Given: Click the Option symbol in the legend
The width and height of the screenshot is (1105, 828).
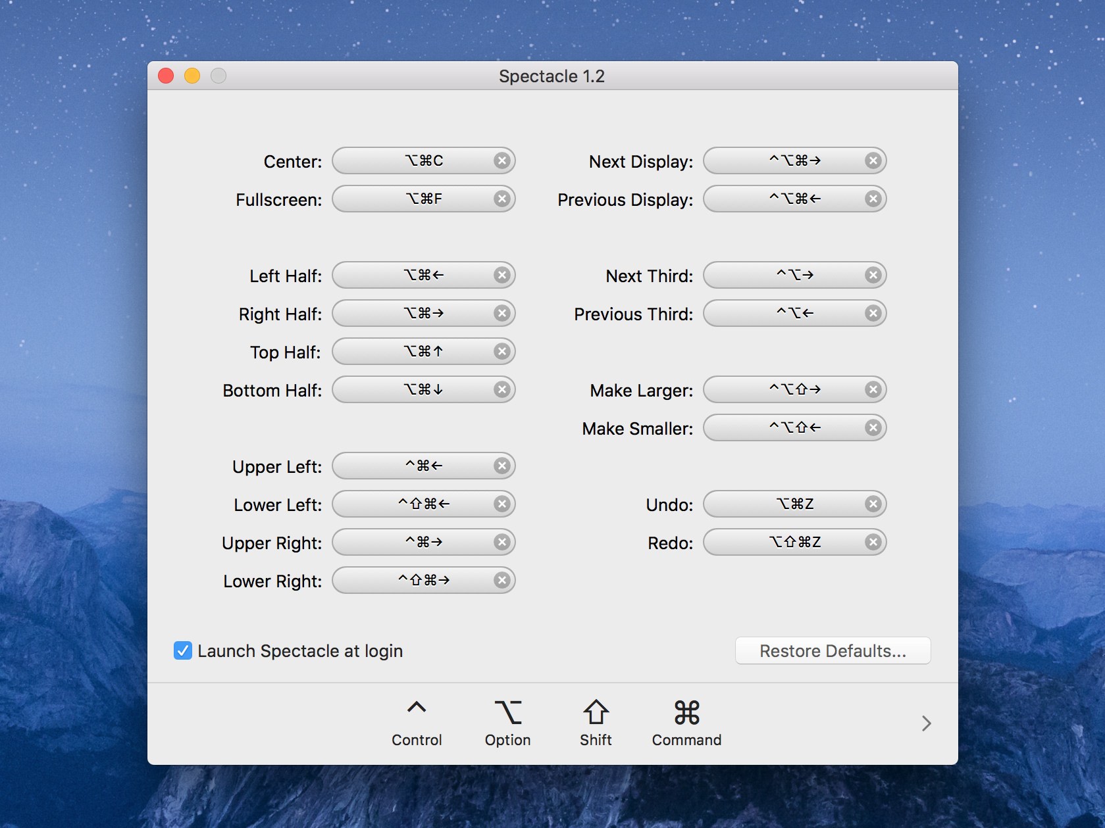Looking at the screenshot, I should 507,713.
